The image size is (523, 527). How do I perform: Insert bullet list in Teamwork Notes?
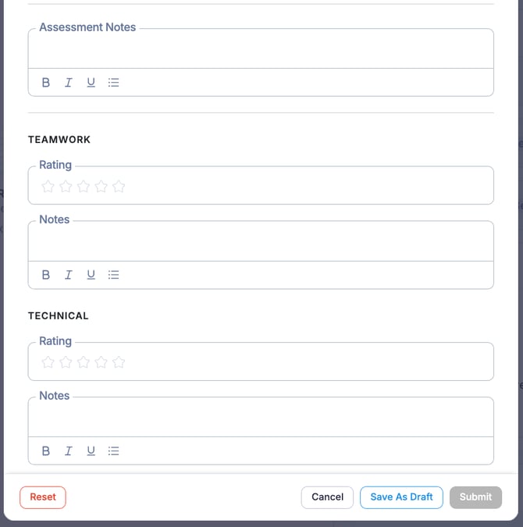pyautogui.click(x=114, y=275)
